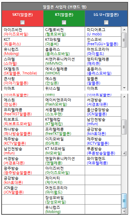The width and height of the screenshot is (129, 216).
Task: Click the upper list's scrollbar thumb
Action: (124, 40)
